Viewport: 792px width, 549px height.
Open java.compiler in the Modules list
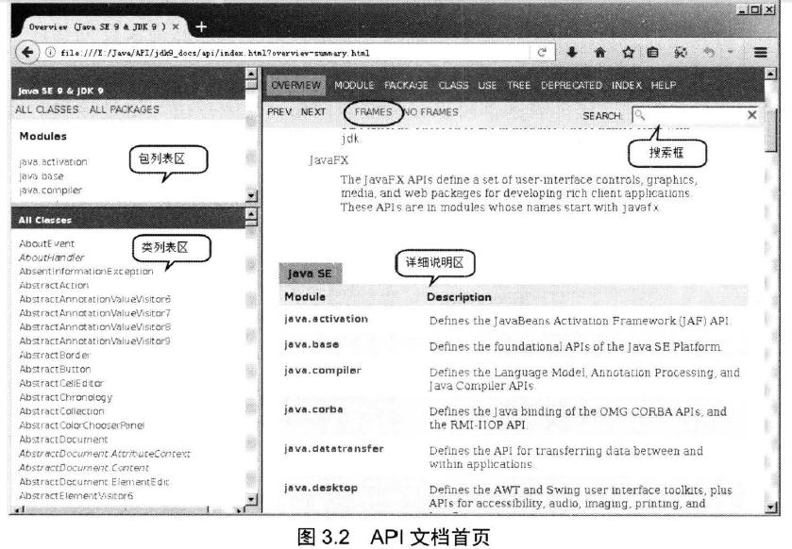[51, 191]
